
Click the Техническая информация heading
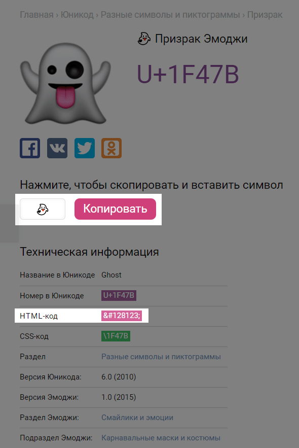(89, 252)
